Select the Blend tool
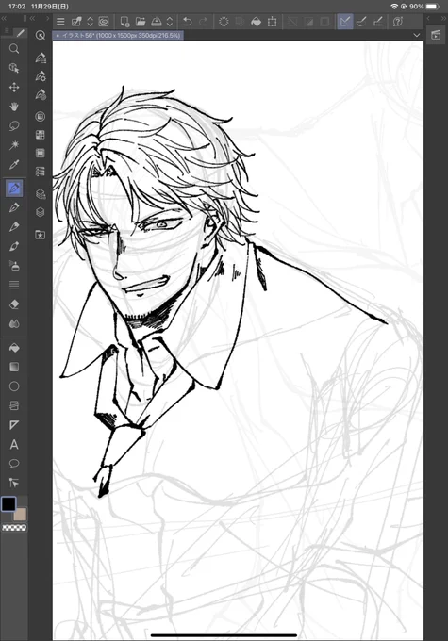 click(x=14, y=323)
